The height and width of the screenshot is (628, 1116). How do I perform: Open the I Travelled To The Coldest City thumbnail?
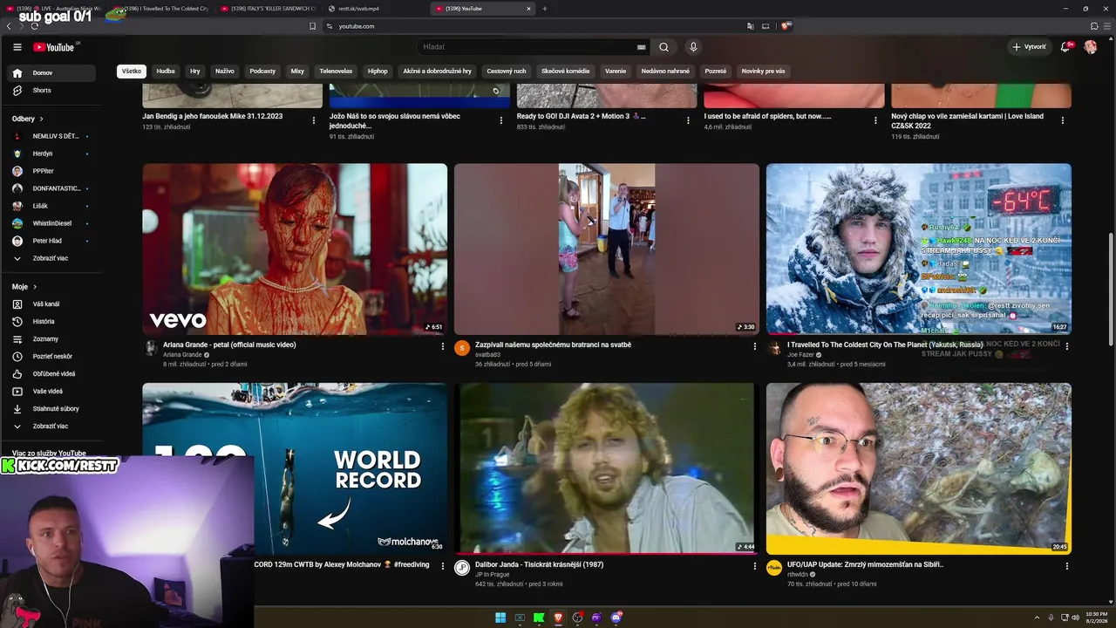[x=919, y=249]
